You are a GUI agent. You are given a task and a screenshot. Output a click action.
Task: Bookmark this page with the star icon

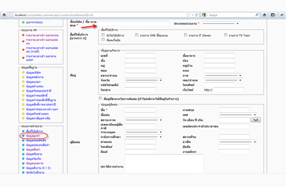188,15
